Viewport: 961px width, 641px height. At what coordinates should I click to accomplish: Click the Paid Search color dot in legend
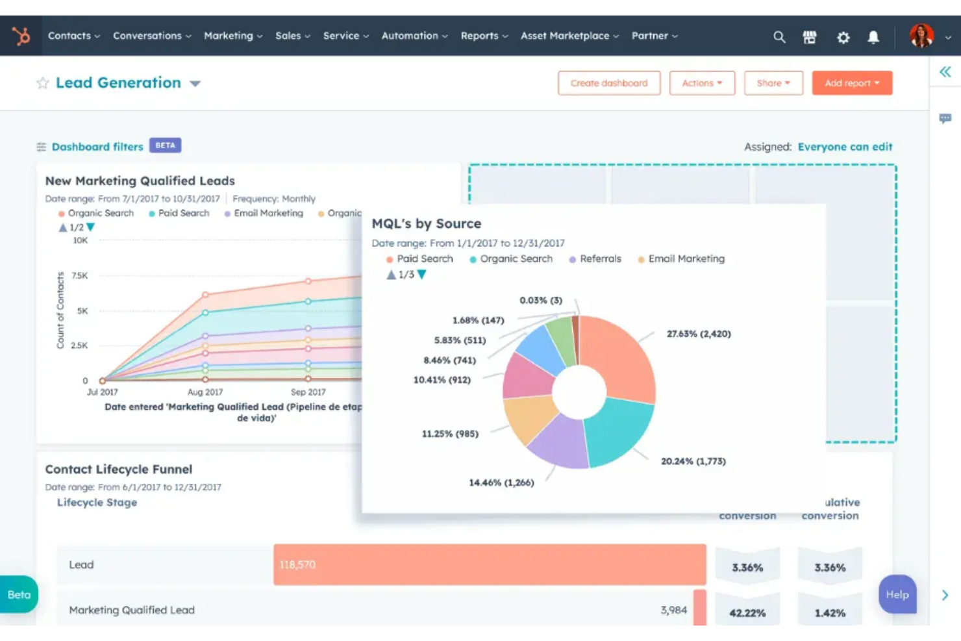(x=390, y=258)
